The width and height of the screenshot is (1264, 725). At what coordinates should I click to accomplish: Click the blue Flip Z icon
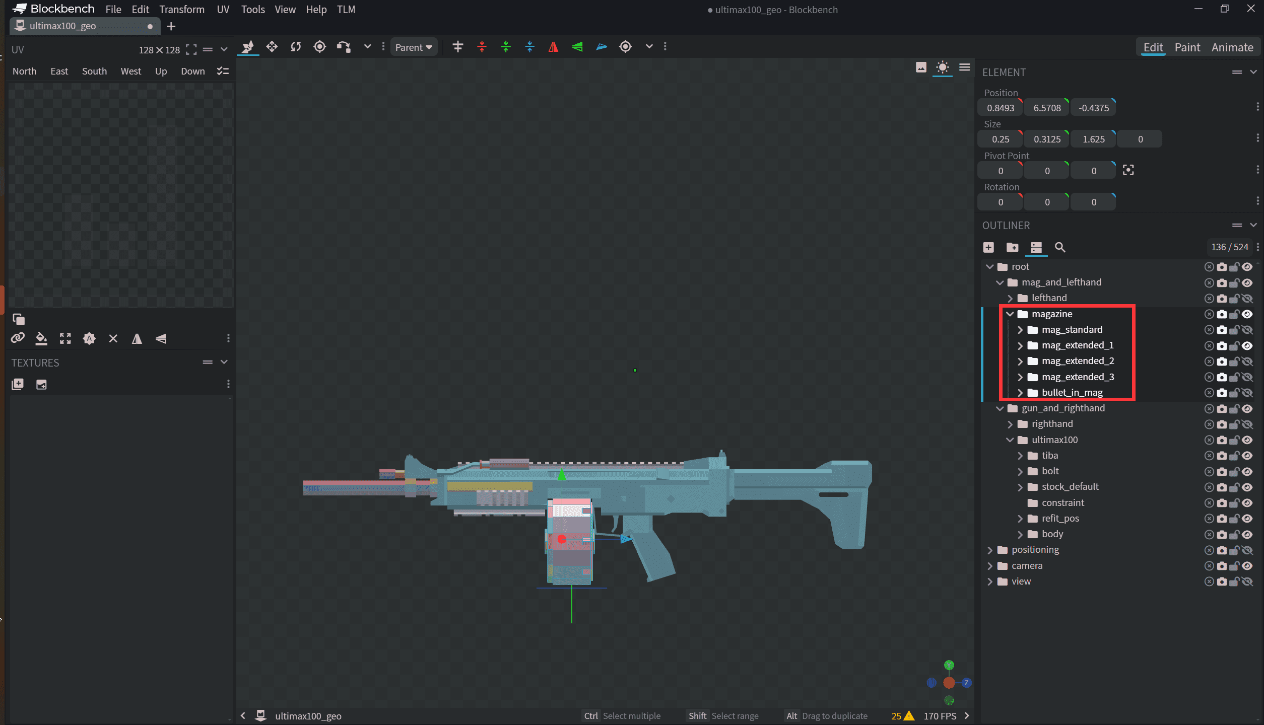coord(602,47)
